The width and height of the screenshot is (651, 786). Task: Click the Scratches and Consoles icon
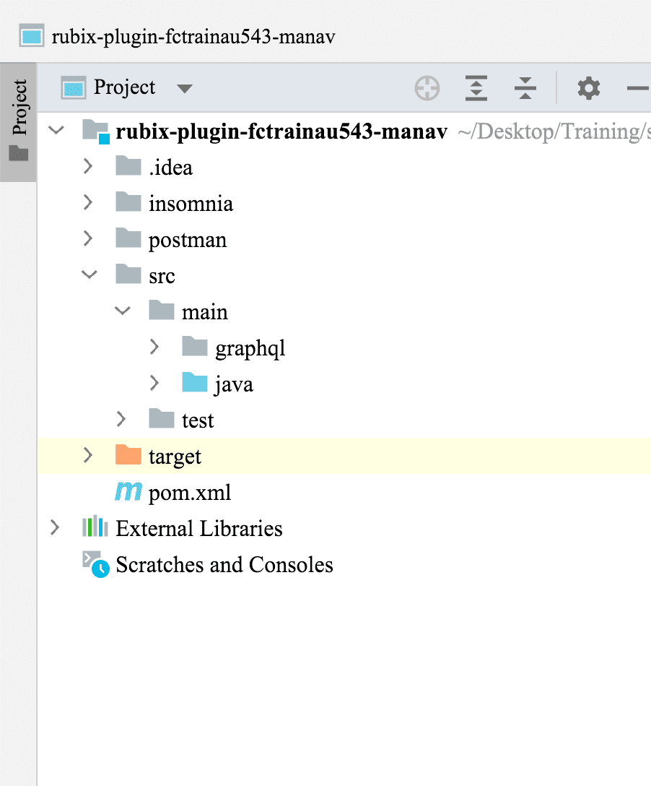(95, 564)
